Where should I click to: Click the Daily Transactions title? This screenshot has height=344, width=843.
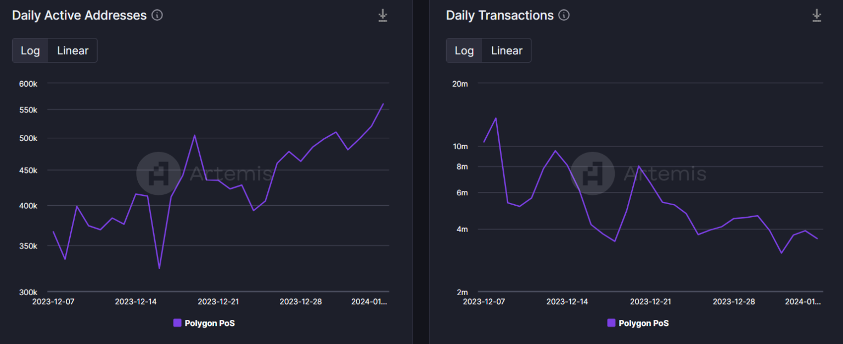pos(499,15)
